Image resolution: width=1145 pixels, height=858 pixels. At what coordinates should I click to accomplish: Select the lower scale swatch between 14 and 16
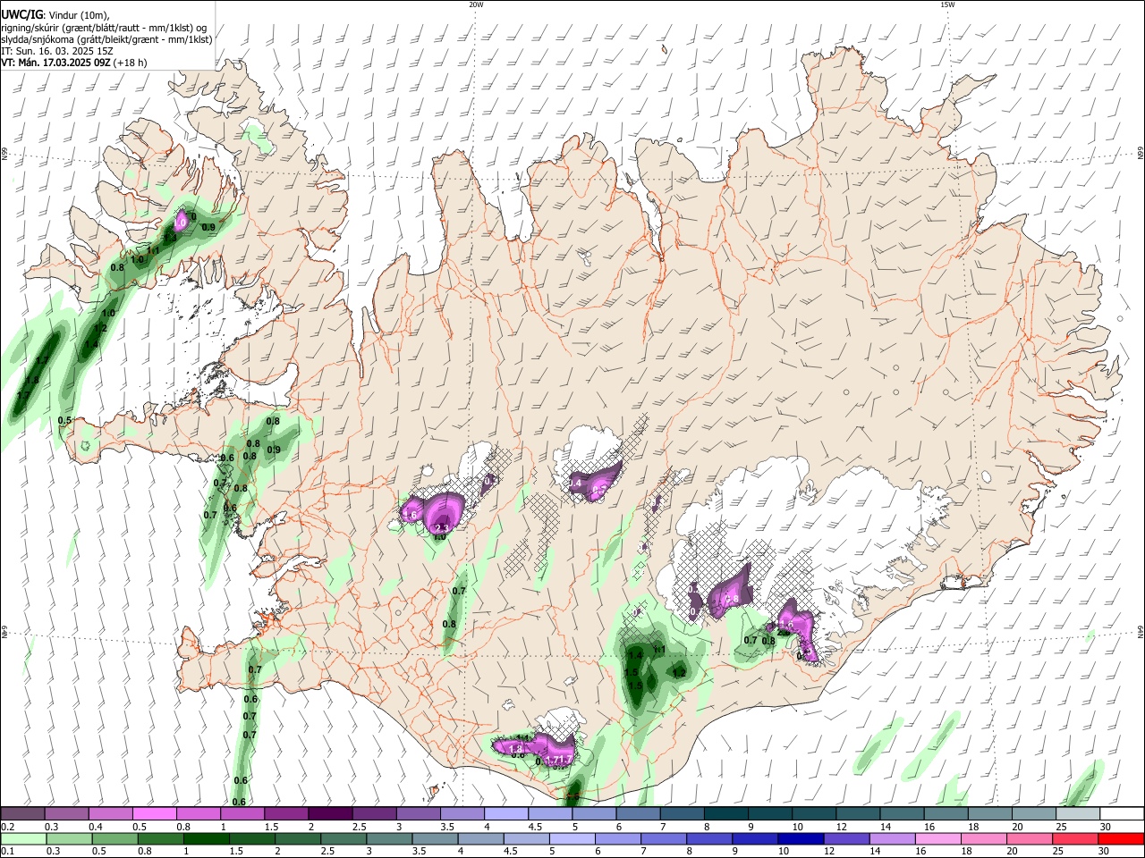point(891,838)
